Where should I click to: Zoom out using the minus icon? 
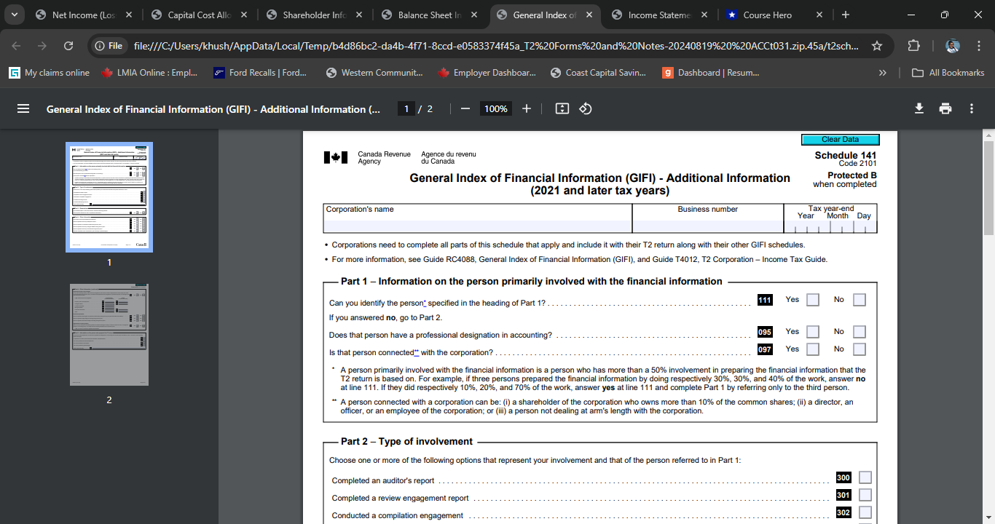(x=465, y=108)
